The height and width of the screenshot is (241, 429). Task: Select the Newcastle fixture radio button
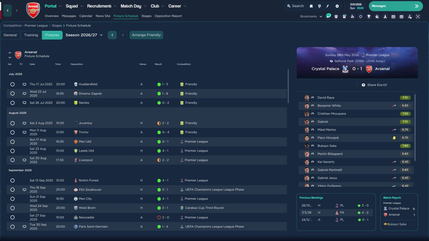pos(12,218)
